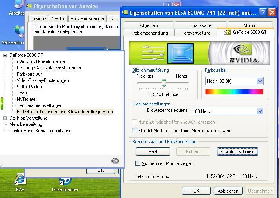This screenshot has height=198, width=279.
Task: Switch to the Monitor tab
Action: pos(250,25)
